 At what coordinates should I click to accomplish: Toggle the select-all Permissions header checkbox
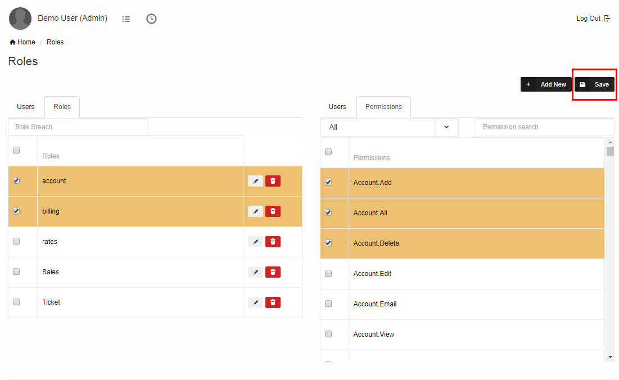tap(328, 152)
